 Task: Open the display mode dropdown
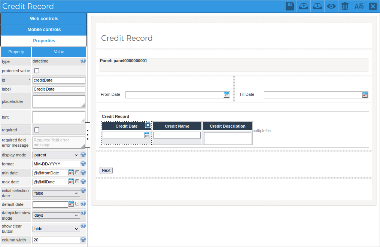coord(56,155)
